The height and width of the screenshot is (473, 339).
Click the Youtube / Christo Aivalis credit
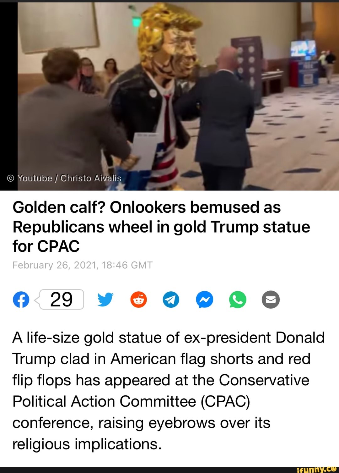tap(69, 178)
